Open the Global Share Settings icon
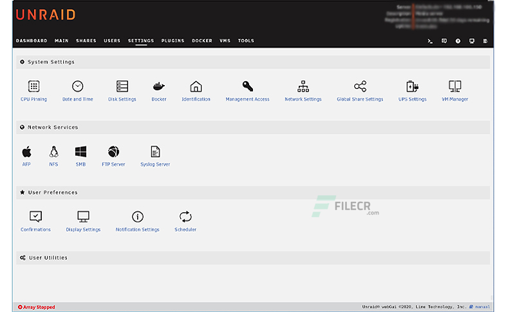This screenshot has width=506, height=312. [x=360, y=86]
